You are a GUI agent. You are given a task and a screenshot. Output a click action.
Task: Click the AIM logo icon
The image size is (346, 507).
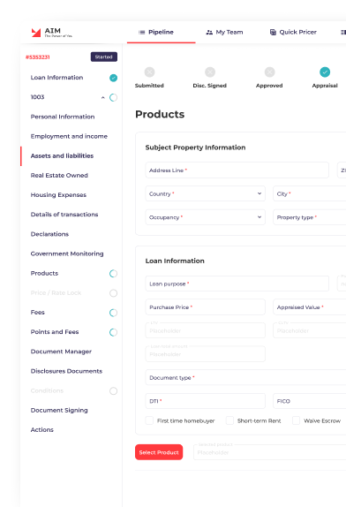36,33
